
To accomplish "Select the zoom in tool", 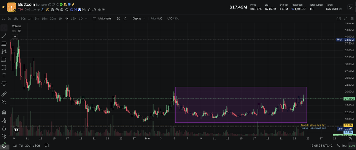I will 4,102.
